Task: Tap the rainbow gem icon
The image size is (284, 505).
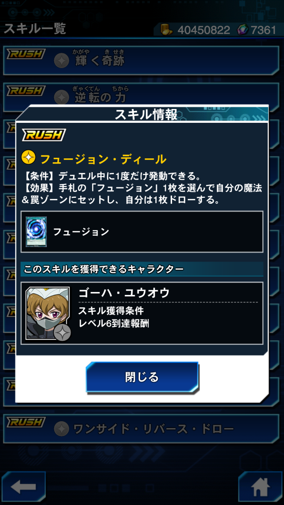Action: click(243, 30)
